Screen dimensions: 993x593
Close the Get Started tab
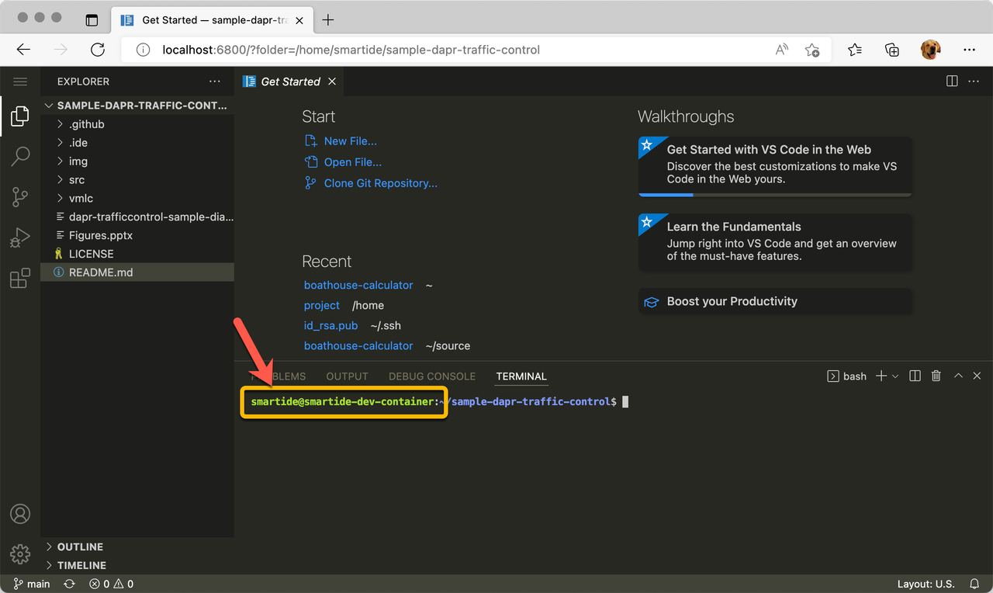point(332,81)
